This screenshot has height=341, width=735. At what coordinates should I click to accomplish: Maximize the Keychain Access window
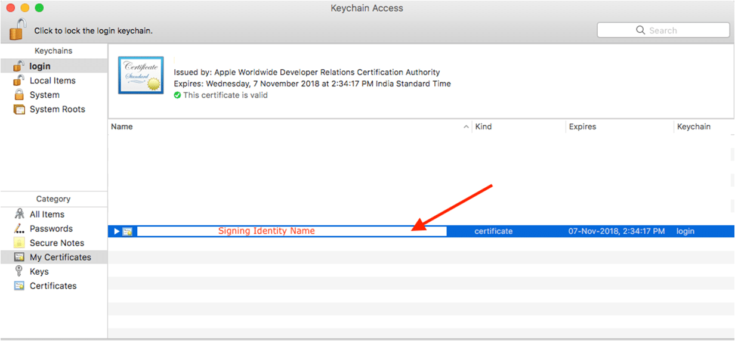click(39, 8)
